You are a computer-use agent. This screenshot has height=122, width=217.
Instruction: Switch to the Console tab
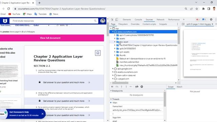[x=138, y=20]
